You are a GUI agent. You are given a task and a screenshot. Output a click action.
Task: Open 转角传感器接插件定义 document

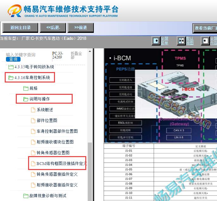point(57,174)
